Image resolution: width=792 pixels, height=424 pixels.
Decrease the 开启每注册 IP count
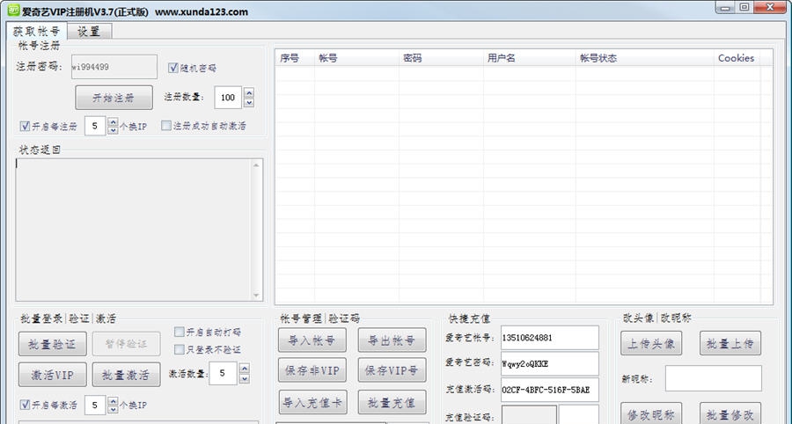click(113, 130)
